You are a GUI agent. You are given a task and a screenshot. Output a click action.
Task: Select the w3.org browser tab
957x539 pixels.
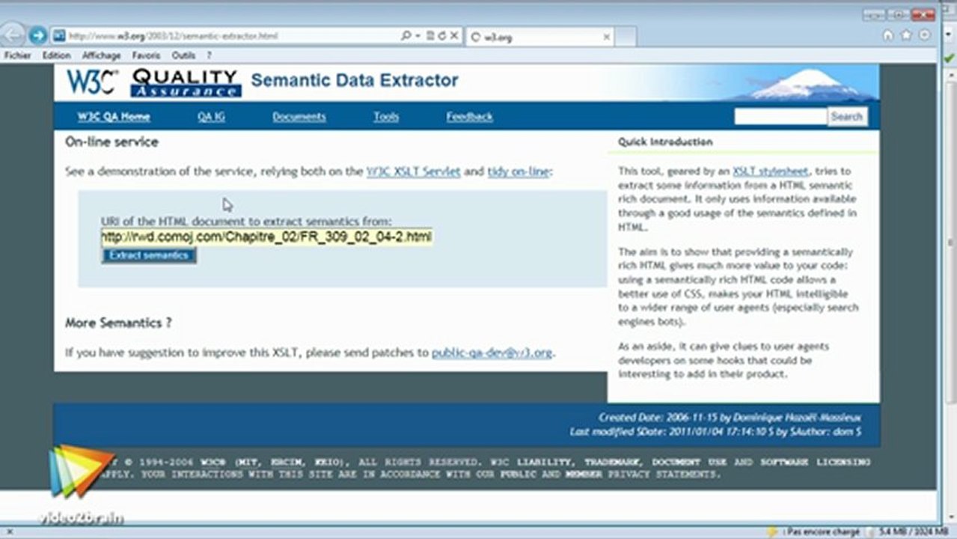coord(539,37)
